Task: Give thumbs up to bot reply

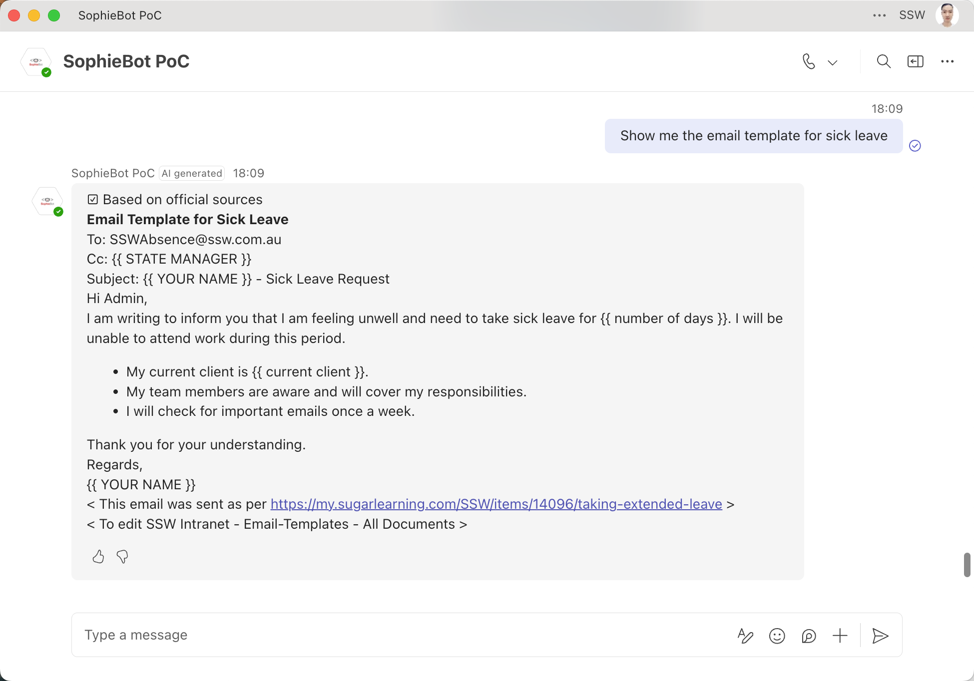Action: pos(98,556)
